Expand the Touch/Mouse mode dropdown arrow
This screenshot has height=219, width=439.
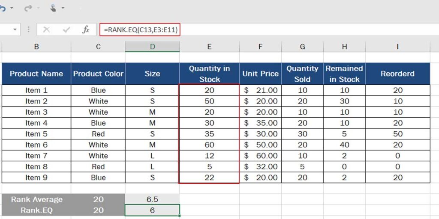pyautogui.click(x=63, y=8)
